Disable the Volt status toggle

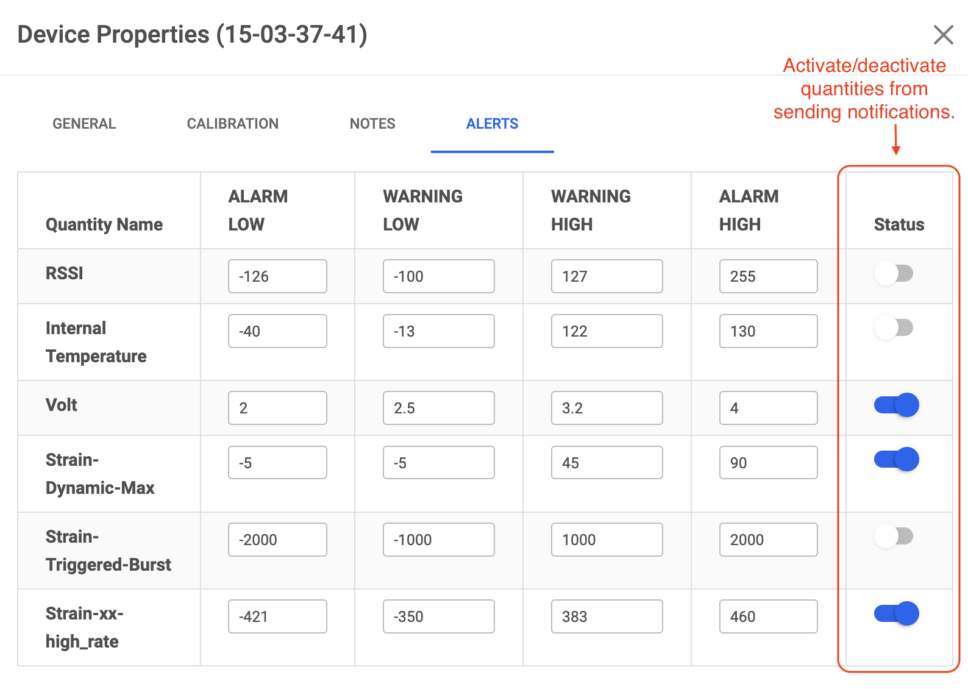[896, 405]
